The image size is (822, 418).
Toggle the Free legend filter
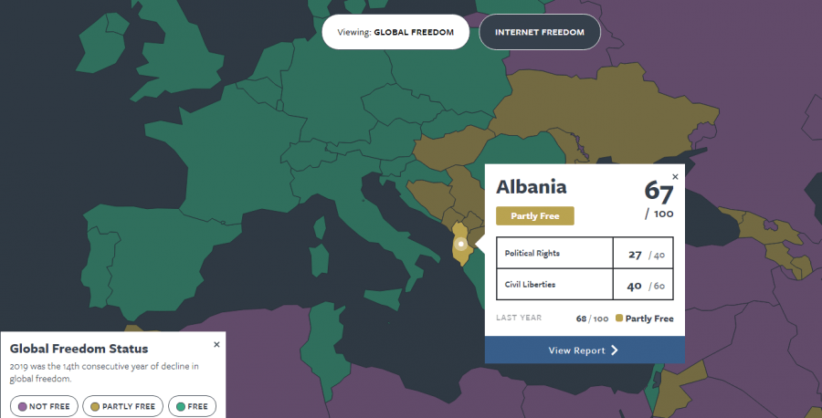coord(192,406)
